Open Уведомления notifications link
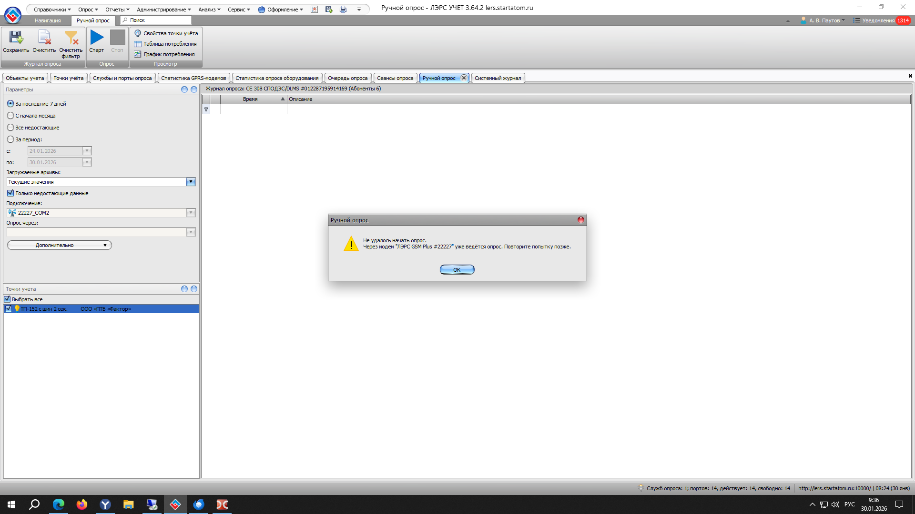Viewport: 915px width, 514px height. pos(878,20)
